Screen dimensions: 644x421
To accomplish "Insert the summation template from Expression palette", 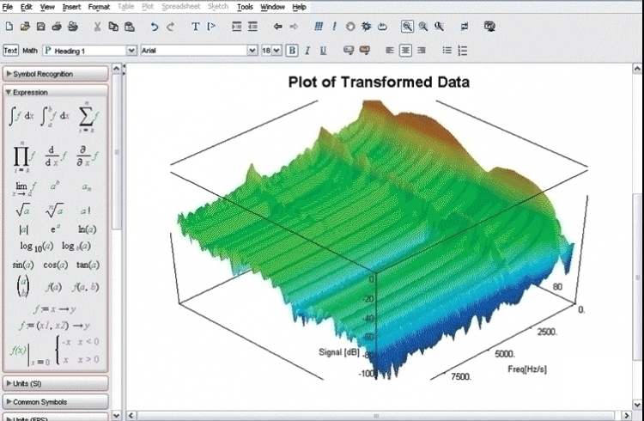I will (88, 117).
